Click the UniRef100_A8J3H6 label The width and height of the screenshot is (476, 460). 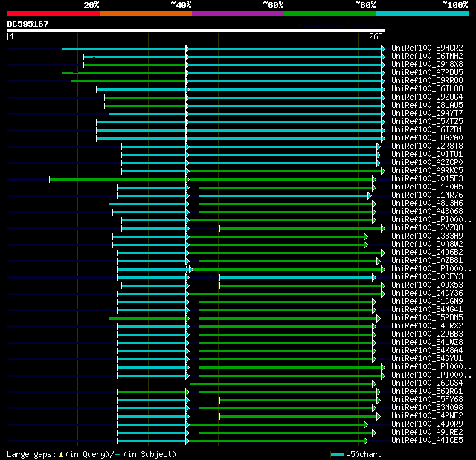427,204
